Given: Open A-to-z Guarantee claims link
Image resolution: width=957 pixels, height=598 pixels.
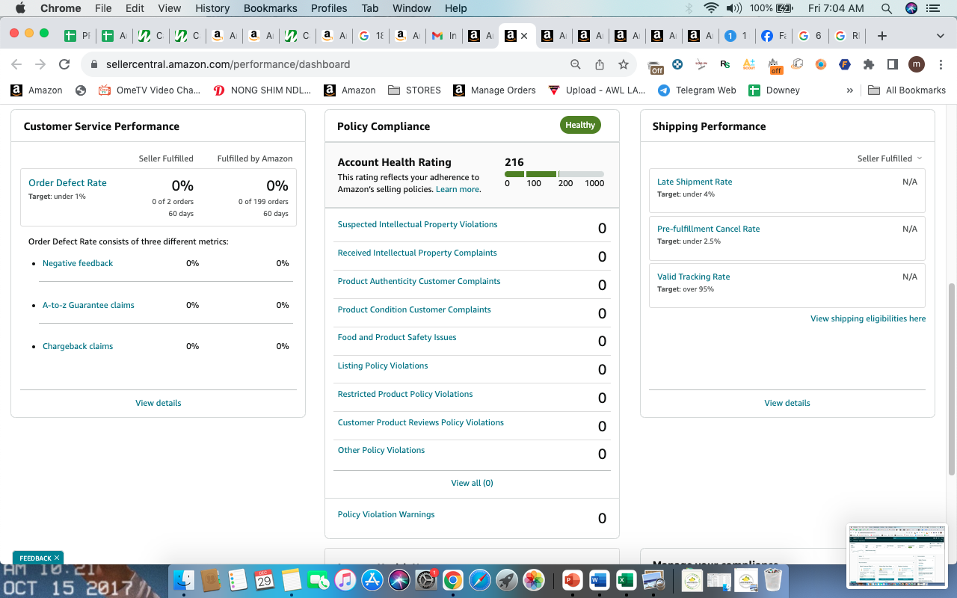Looking at the screenshot, I should (88, 305).
